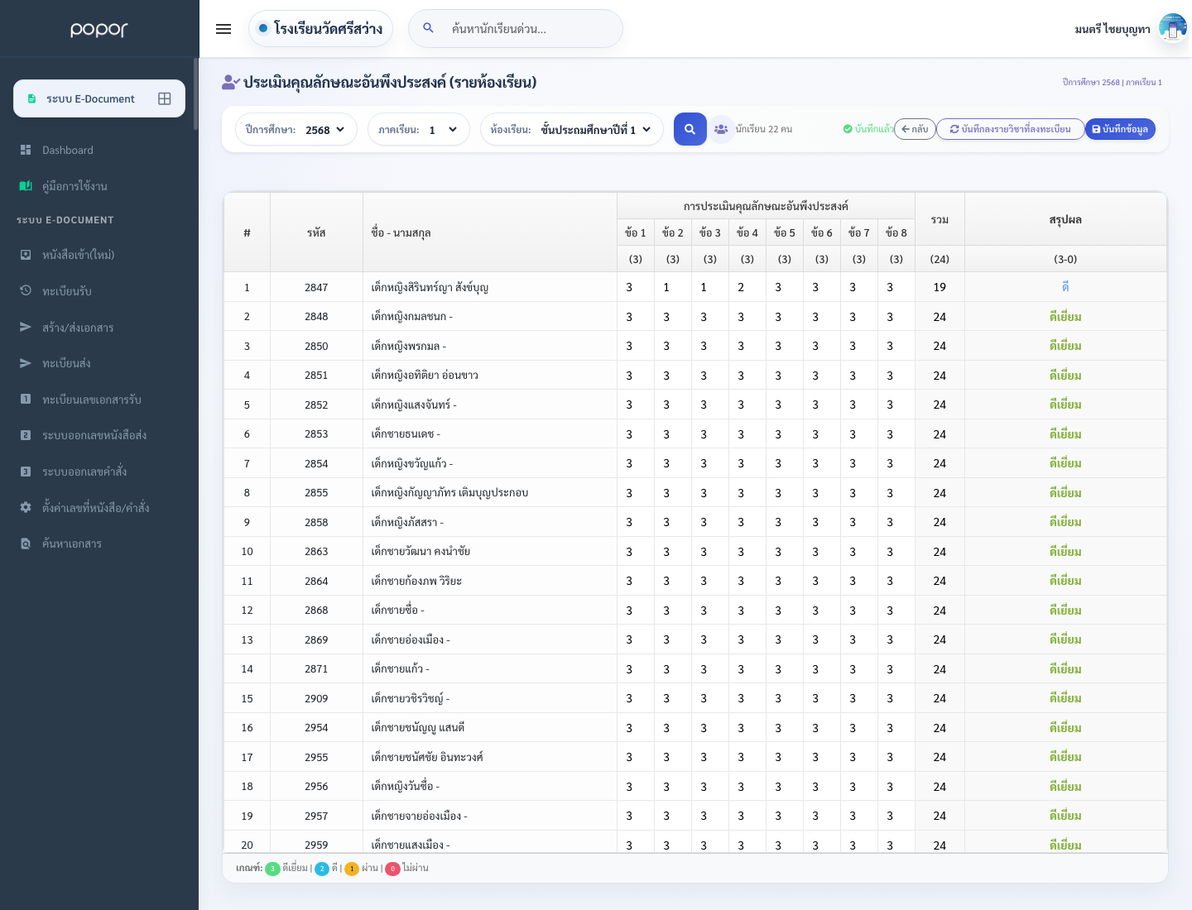Screen dimensions: 1192x910
Task: Expand the ห้องเรียน class dropdown
Action: click(x=572, y=129)
